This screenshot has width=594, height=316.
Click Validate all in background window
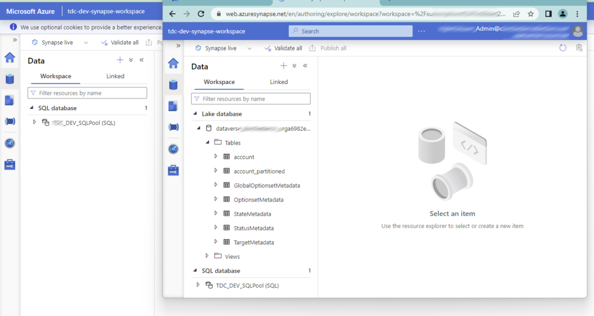point(119,43)
